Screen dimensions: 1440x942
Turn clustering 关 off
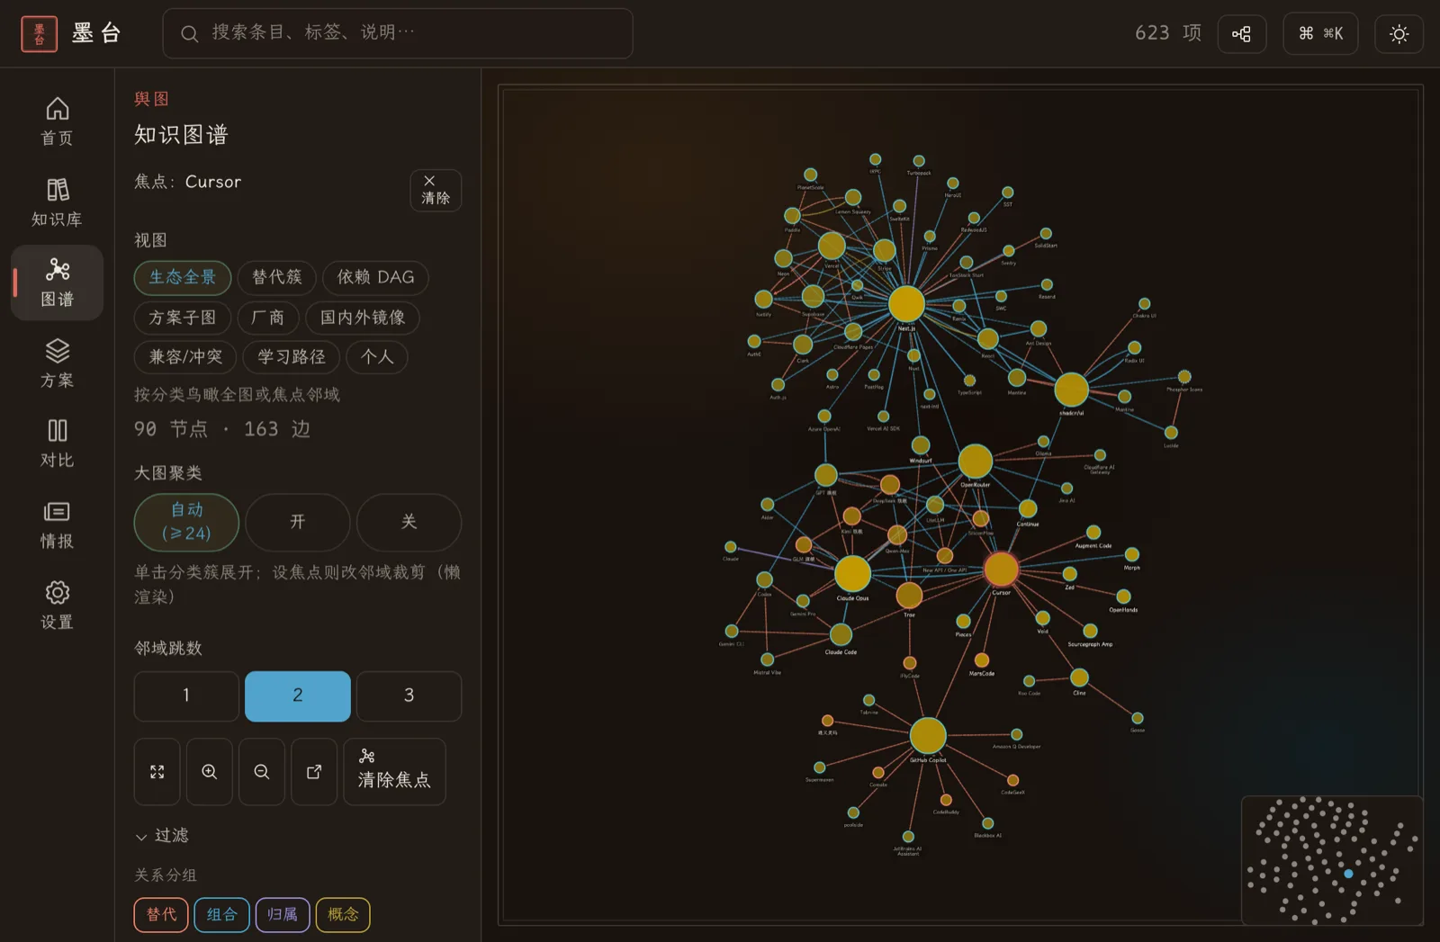pos(409,522)
